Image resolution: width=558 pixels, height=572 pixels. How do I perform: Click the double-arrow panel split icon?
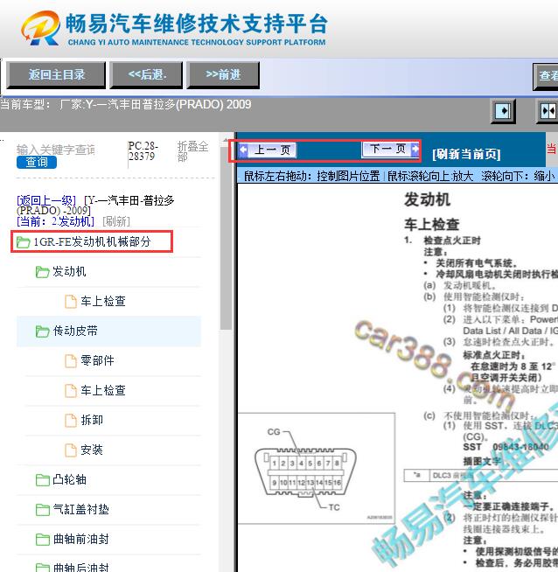[548, 111]
